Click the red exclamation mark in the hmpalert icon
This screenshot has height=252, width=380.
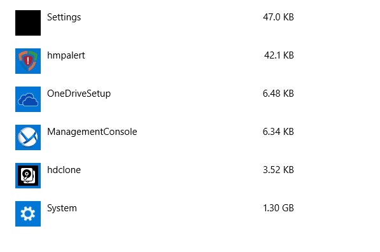click(28, 60)
